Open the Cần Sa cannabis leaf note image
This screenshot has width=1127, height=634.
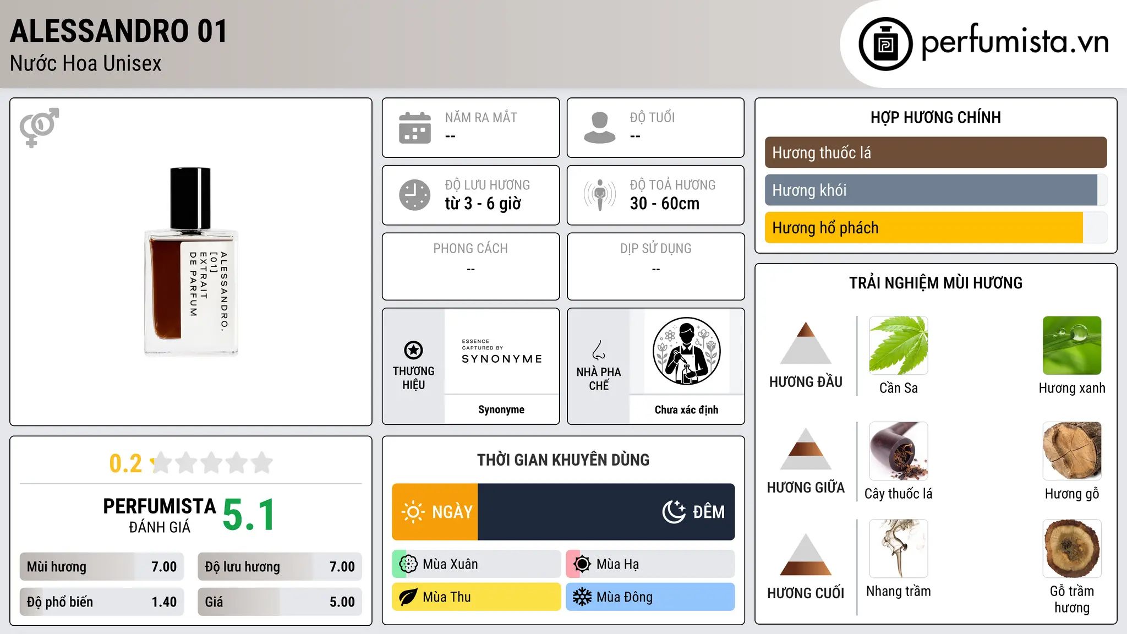coord(899,346)
